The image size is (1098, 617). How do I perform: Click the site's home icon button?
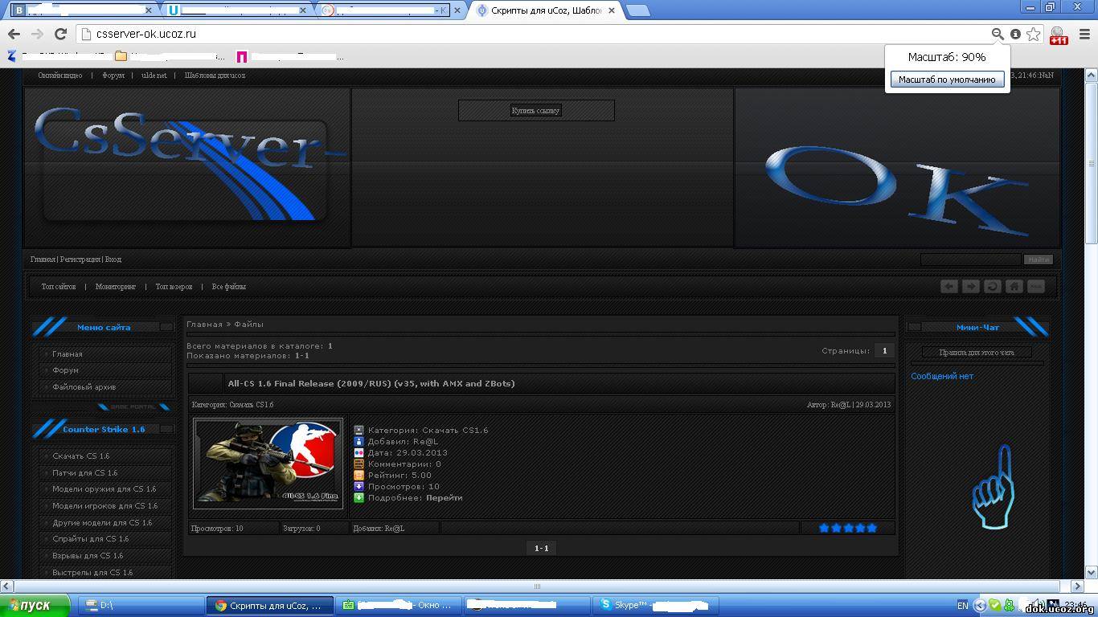pyautogui.click(x=1014, y=287)
